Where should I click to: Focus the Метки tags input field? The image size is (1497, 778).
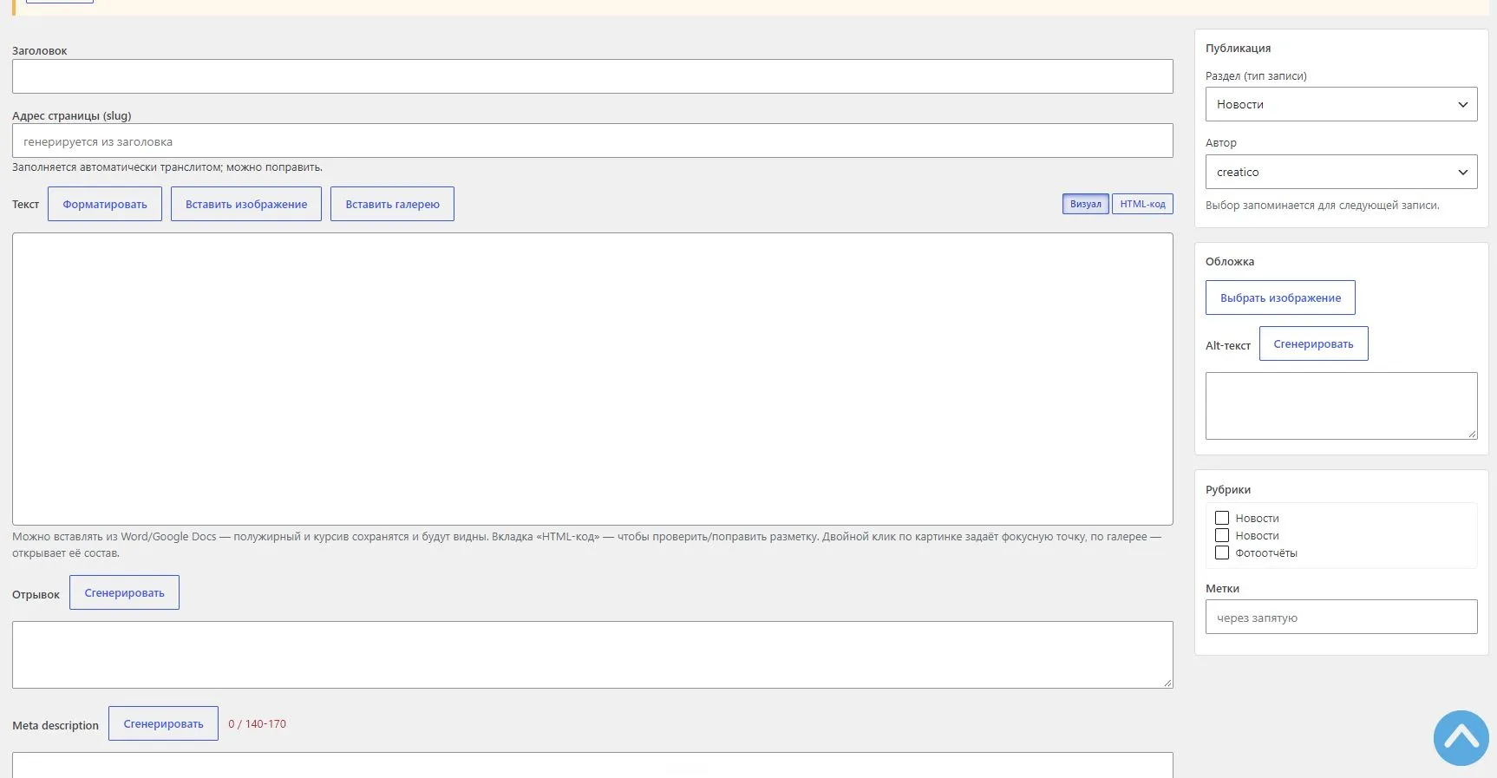pyautogui.click(x=1341, y=617)
